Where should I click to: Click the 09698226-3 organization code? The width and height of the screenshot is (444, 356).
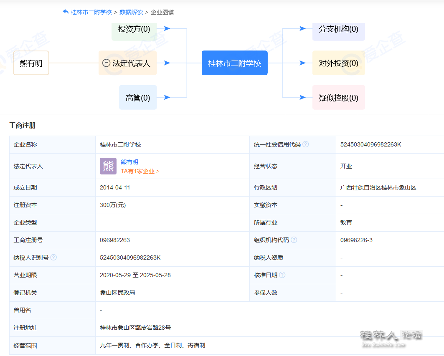pyautogui.click(x=356, y=240)
